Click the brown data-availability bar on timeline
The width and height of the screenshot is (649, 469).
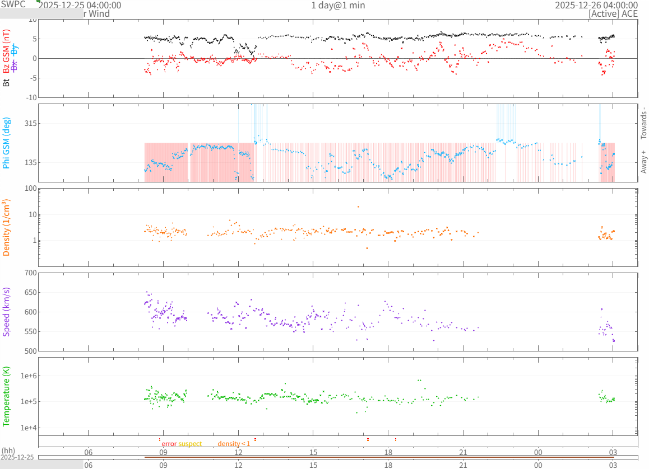pyautogui.click(x=379, y=457)
